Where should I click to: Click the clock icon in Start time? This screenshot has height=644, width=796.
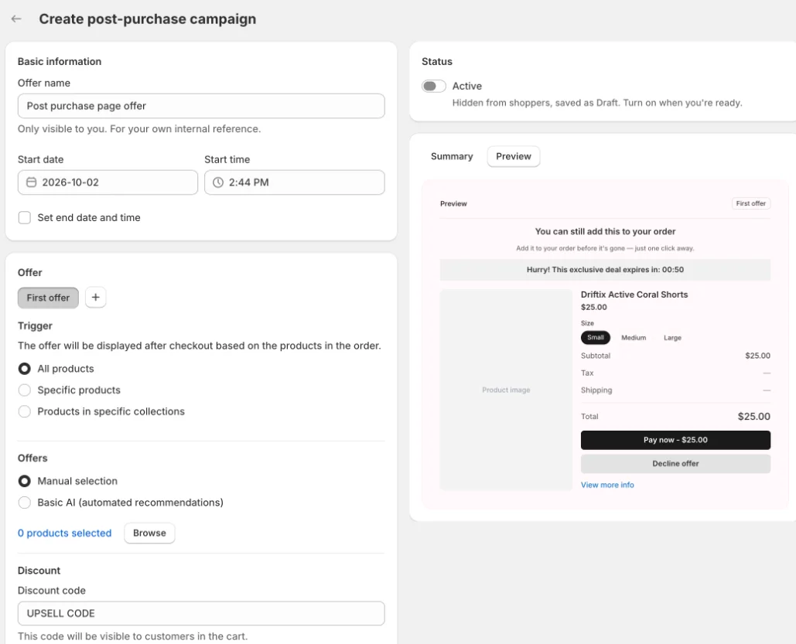tap(218, 182)
